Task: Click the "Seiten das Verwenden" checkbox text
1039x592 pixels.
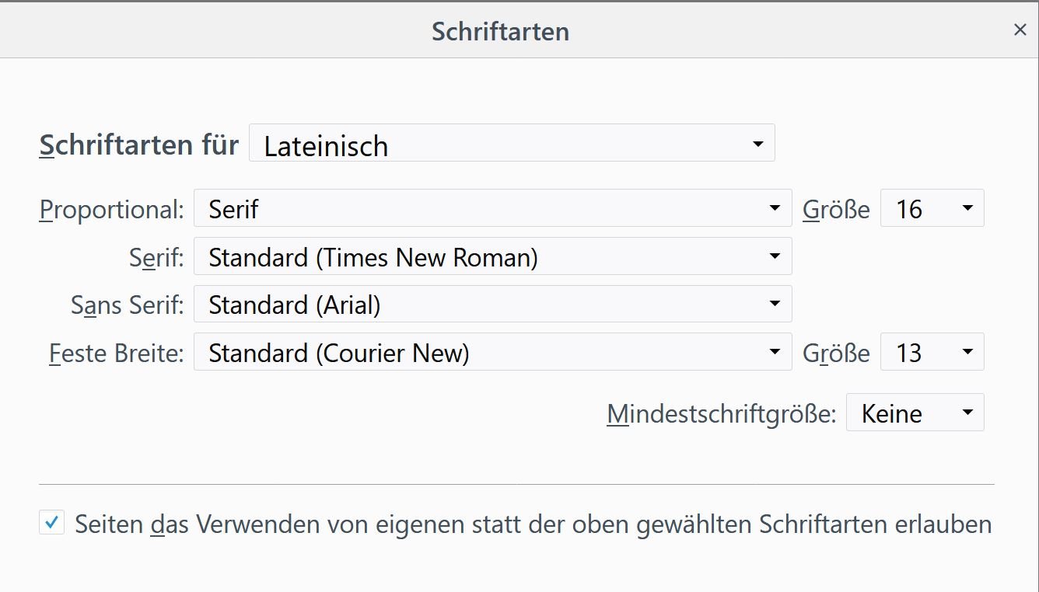Action: pyautogui.click(x=533, y=524)
